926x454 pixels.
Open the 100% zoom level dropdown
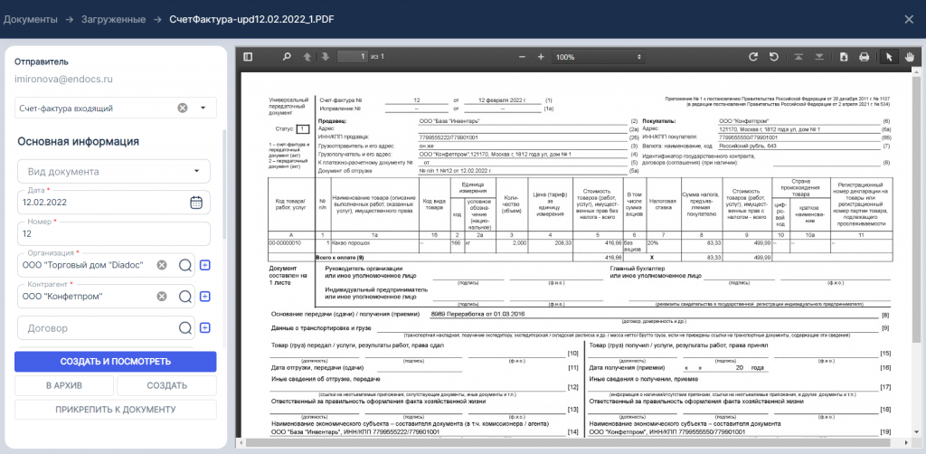click(599, 57)
